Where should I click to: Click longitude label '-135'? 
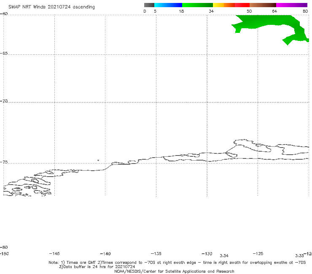pos(156,253)
